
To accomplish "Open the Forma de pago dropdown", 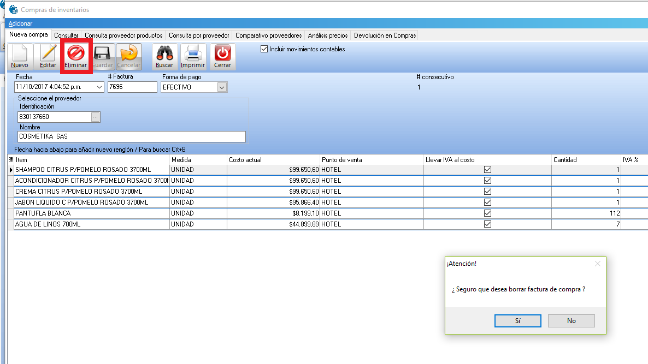I will click(222, 87).
